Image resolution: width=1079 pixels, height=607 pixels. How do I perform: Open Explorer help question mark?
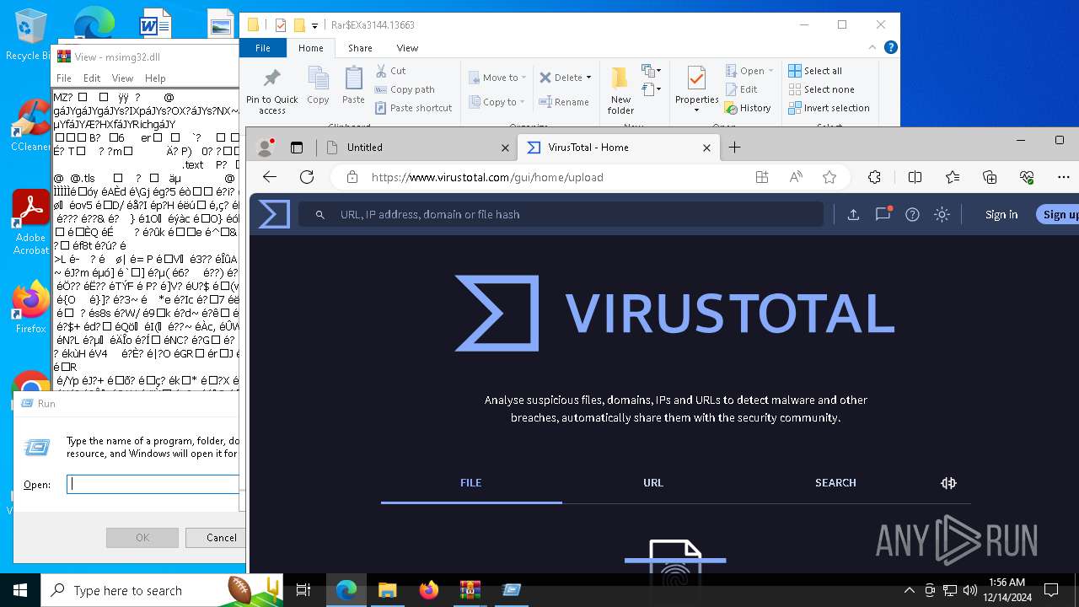click(890, 48)
